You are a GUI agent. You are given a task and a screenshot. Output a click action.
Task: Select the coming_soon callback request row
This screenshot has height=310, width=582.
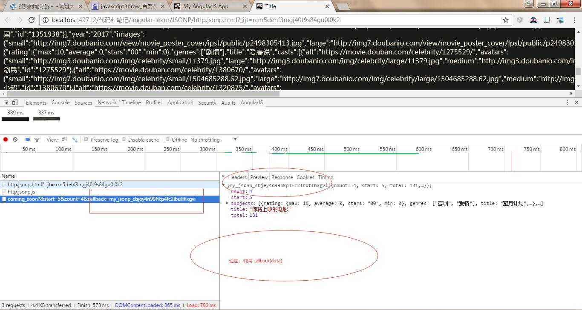[109, 199]
